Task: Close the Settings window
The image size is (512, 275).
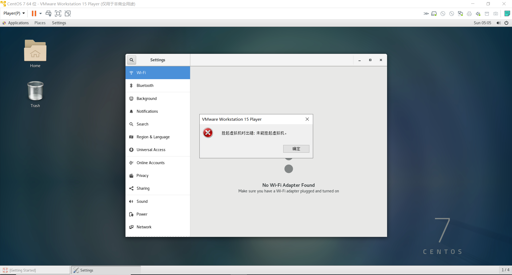Action: [x=381, y=60]
